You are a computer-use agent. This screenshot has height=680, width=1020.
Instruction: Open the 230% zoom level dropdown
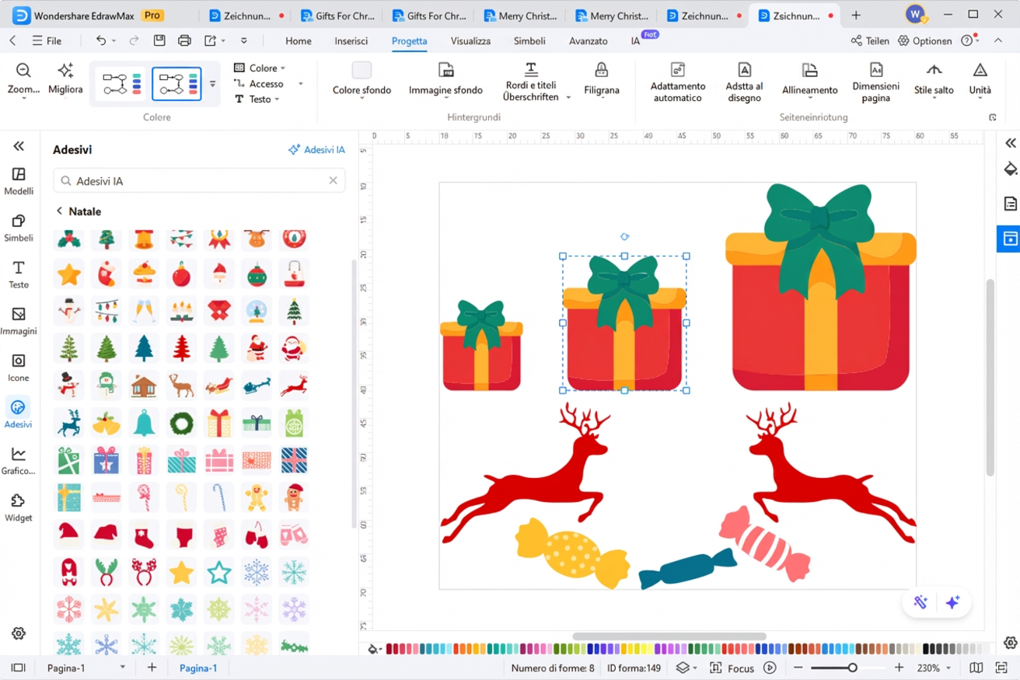click(932, 668)
